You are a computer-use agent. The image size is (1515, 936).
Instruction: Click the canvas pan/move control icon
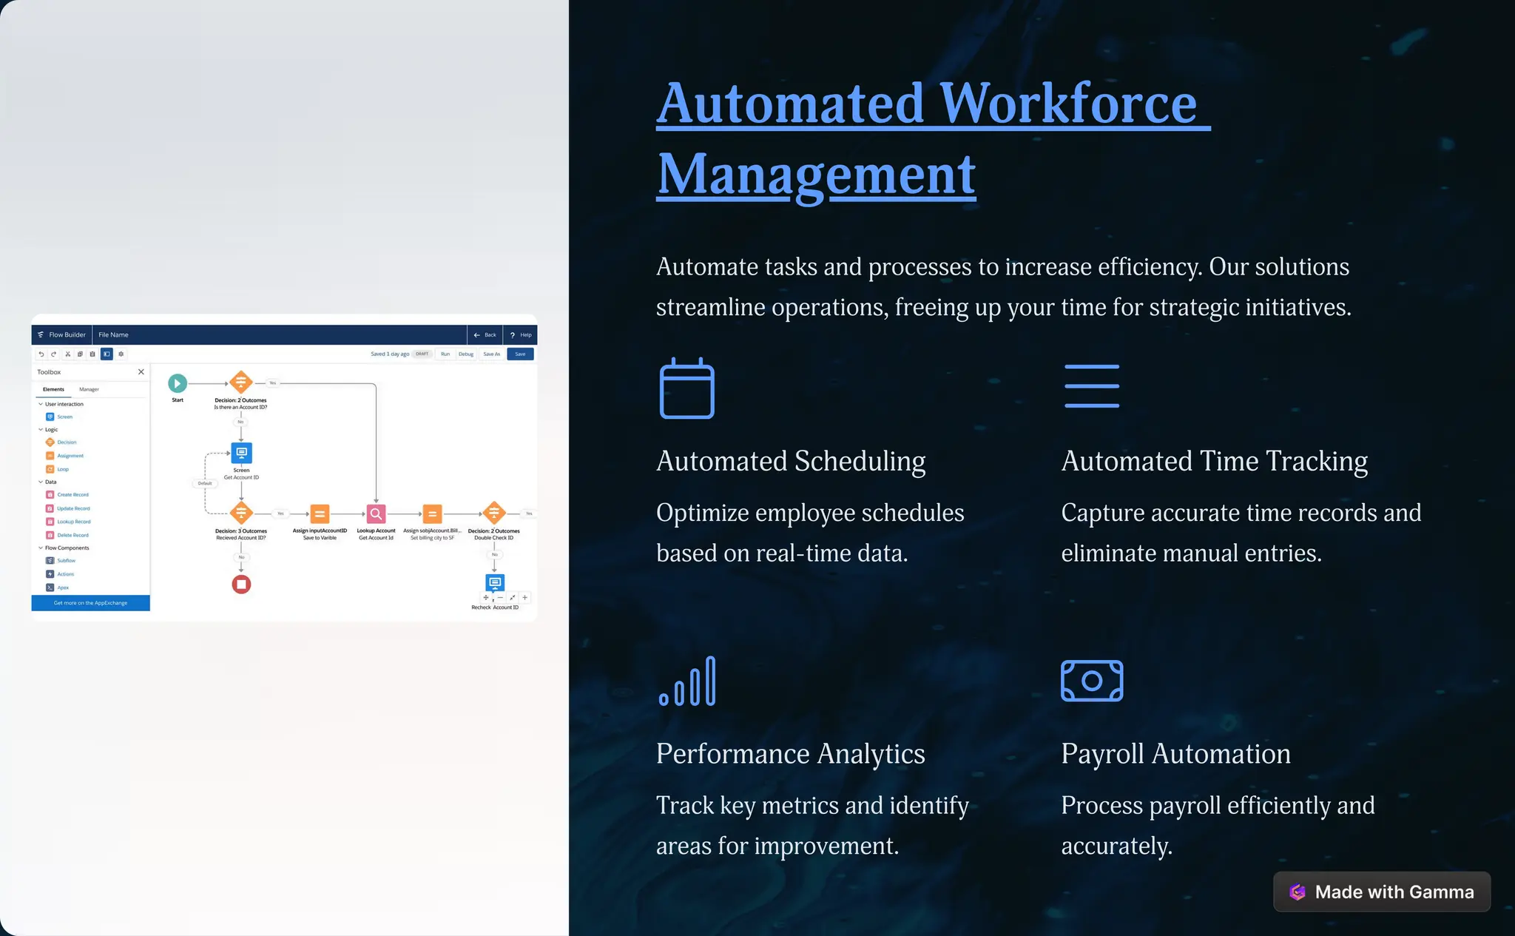[486, 598]
